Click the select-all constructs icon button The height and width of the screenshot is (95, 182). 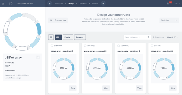pos(51,37)
